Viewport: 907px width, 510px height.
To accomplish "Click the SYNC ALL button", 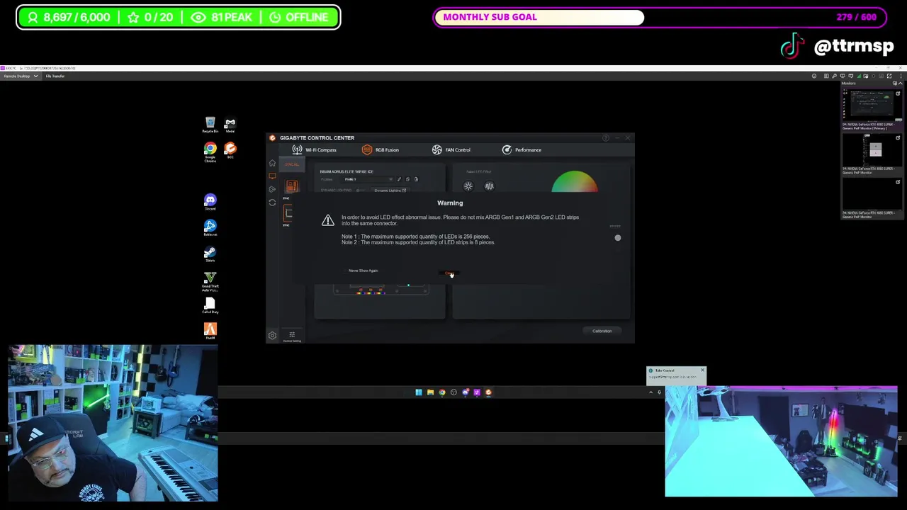I will click(x=292, y=164).
